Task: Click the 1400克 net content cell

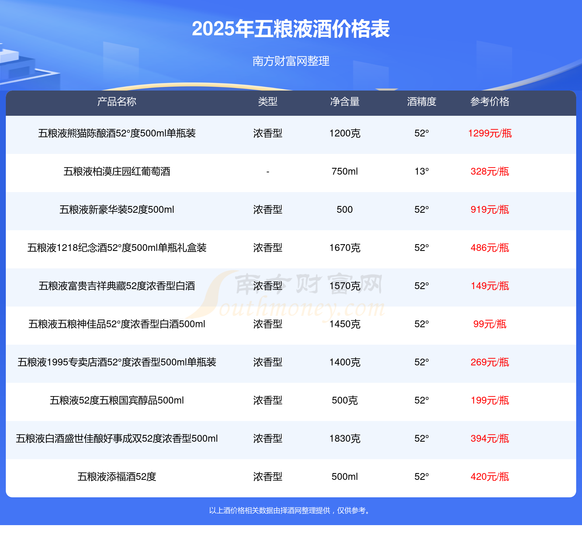Action: (x=345, y=362)
